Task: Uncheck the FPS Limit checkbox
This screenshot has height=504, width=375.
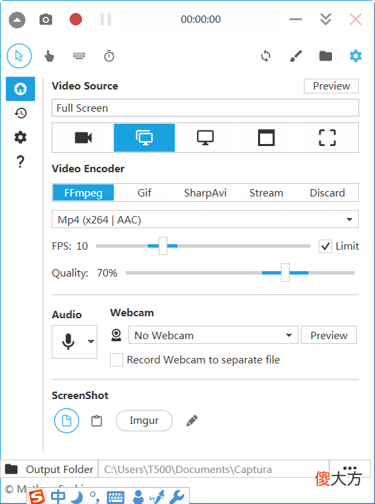Action: point(325,246)
